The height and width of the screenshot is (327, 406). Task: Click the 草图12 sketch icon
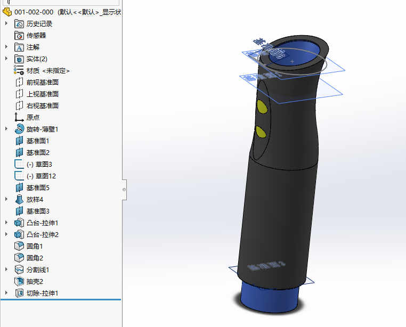19,176
